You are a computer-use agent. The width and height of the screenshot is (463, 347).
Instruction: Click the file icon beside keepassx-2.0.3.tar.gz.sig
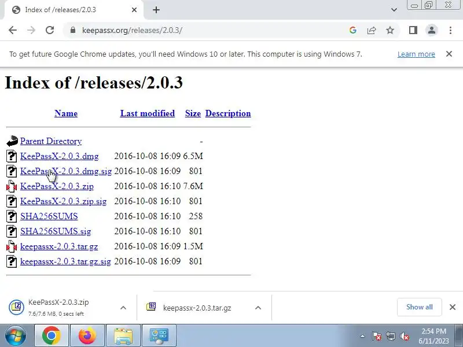[12, 261]
